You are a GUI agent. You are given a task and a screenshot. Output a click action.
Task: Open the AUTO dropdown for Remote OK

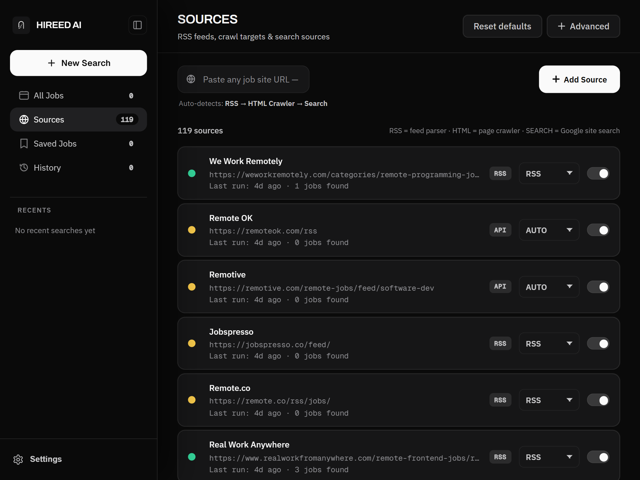549,230
